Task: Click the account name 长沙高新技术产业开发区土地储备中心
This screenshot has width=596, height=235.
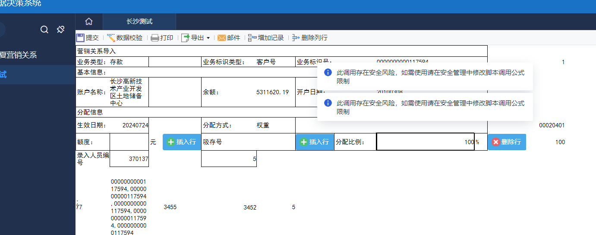Action: coord(126,92)
